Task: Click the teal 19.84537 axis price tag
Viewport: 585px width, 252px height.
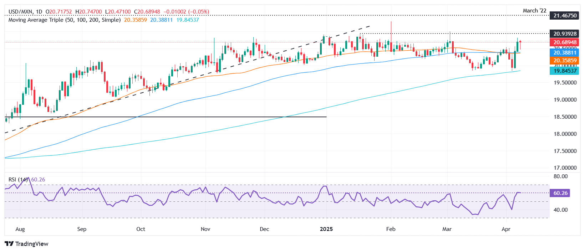Action: 565,71
